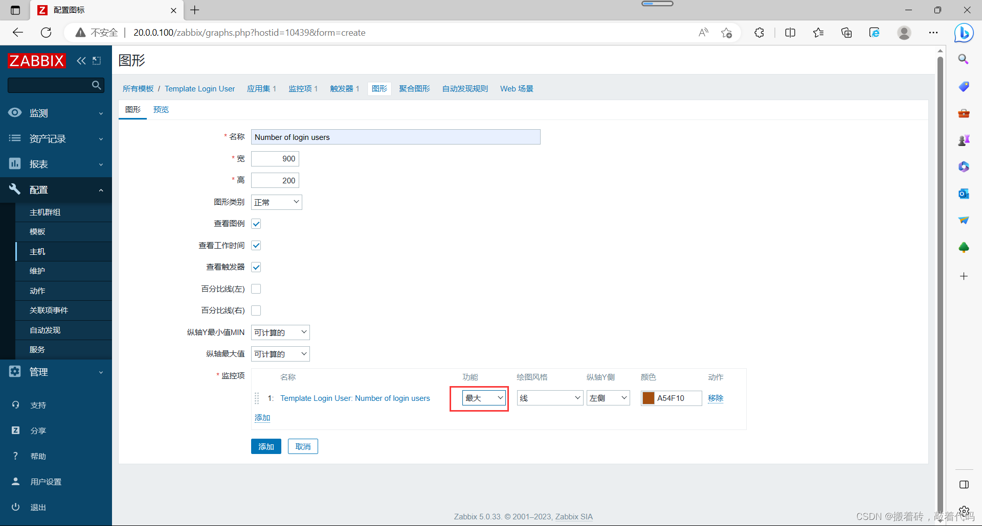Open Web 场景 in template navigation

coord(517,88)
